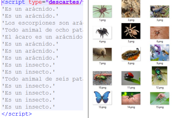Click the 'Todo animal de ocho' code line

tap(42, 30)
